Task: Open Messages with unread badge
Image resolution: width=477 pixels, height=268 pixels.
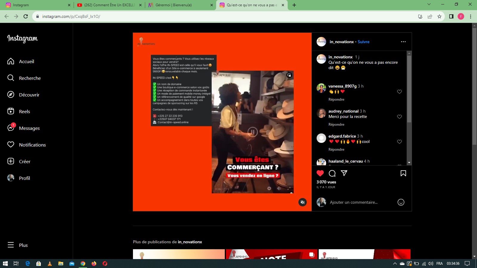Action: [11, 128]
